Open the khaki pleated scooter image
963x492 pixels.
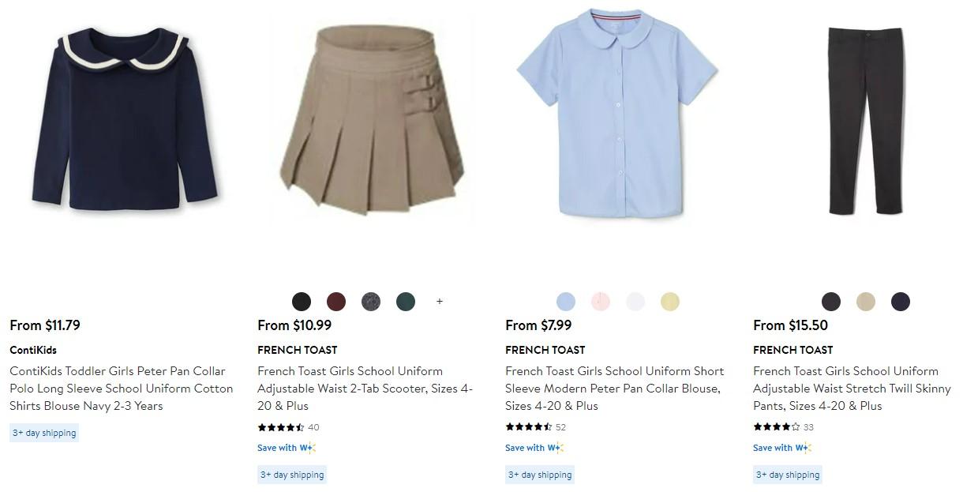pyautogui.click(x=373, y=120)
